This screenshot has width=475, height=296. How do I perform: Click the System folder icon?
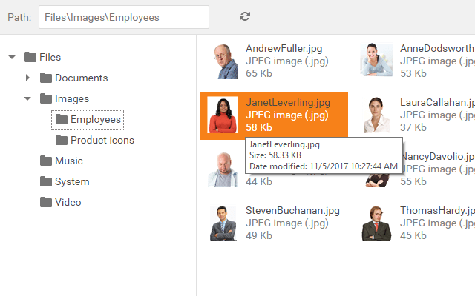coord(46,181)
